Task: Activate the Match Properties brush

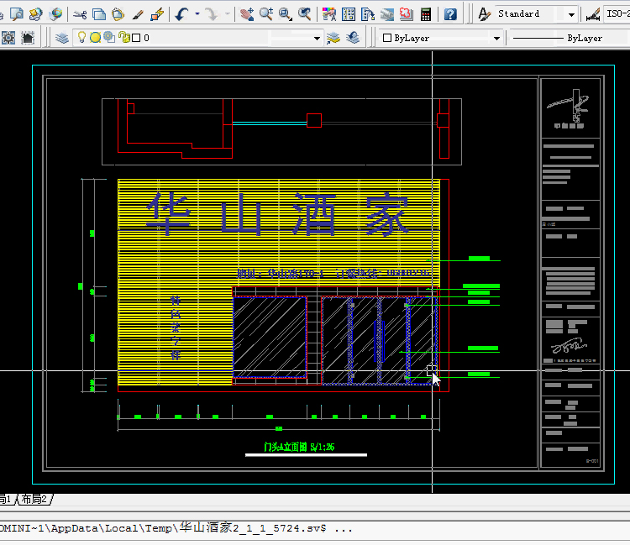Action: tap(138, 15)
